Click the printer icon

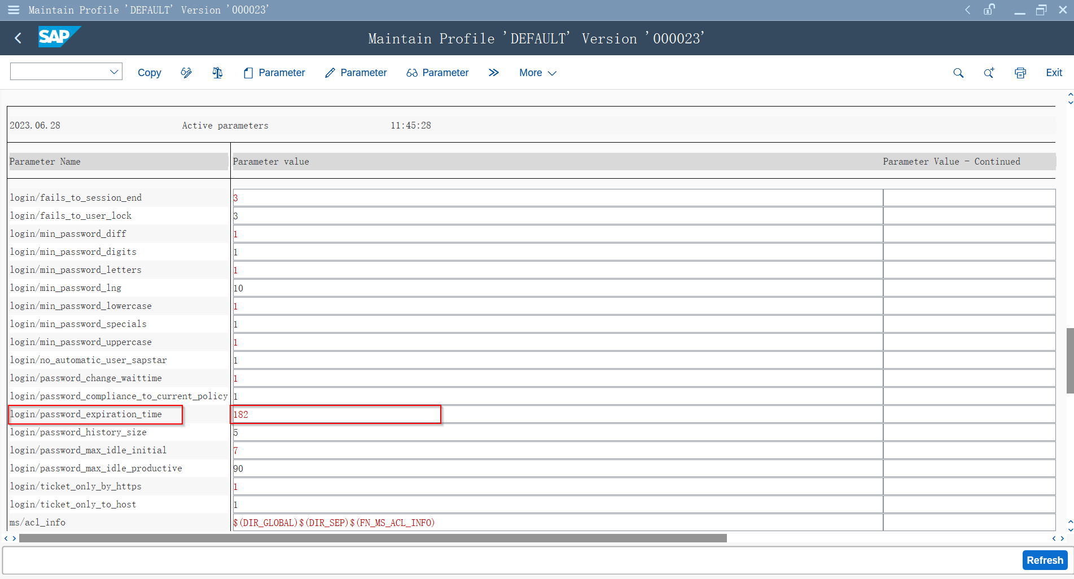coord(1020,73)
